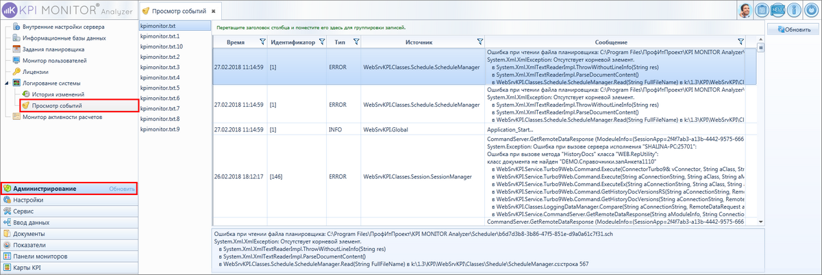
Task: Open the Сервис navigation section
Action: point(68,211)
